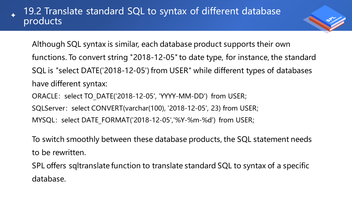Click the CONVERT function in the SQLServer line
The width and height of the screenshot is (352, 198).
(x=107, y=108)
